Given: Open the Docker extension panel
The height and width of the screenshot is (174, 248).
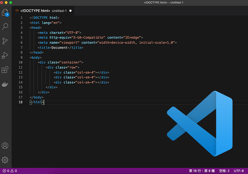Looking at the screenshot, I should coord(5,84).
